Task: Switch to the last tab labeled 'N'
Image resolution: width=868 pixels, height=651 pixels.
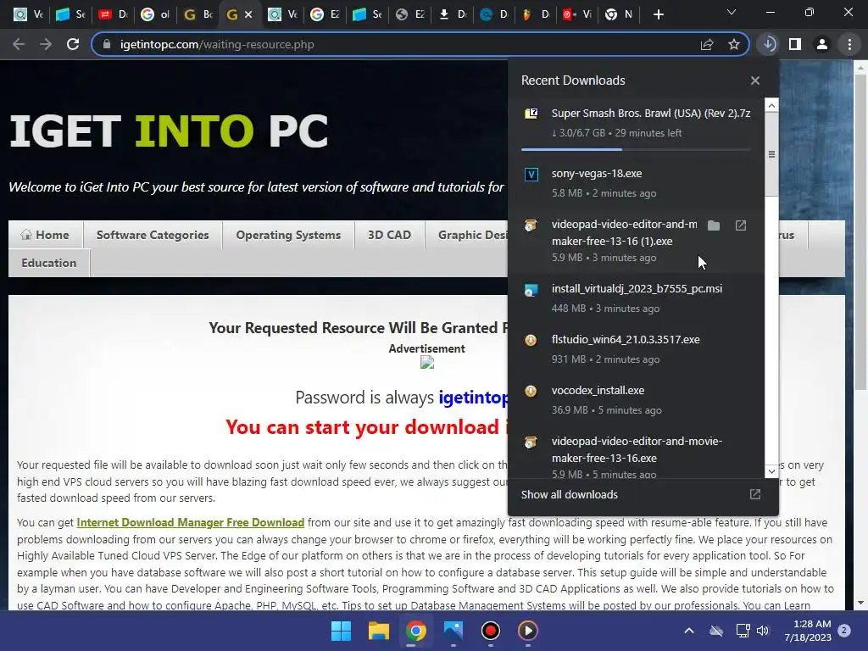Action: coord(619,15)
